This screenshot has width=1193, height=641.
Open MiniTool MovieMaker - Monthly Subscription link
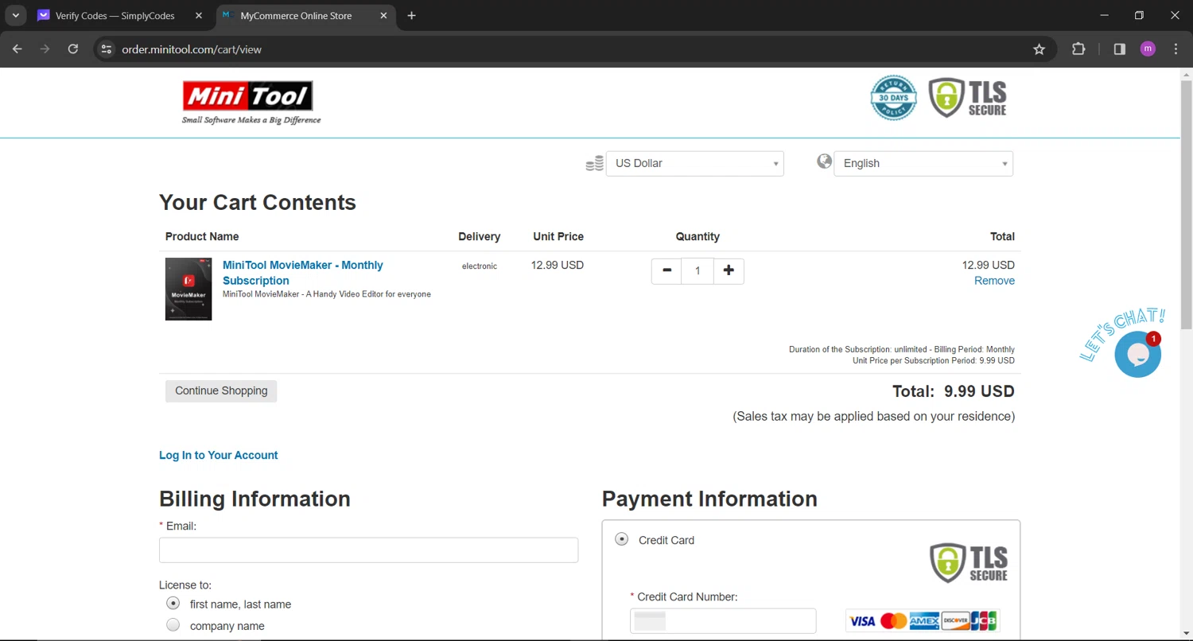tap(302, 273)
